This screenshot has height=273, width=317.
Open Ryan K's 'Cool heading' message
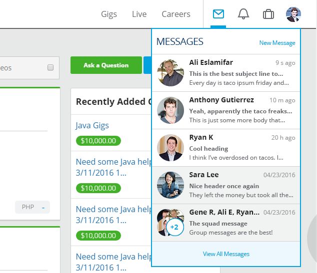pos(226,148)
